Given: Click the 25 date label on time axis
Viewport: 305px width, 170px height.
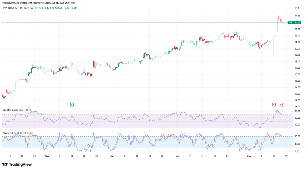Looking at the screenshot, I should point(34,156).
